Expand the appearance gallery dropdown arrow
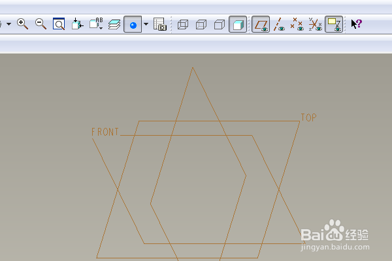392x261 pixels. [x=146, y=24]
